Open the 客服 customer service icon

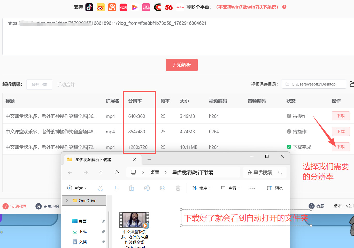coord(312,206)
